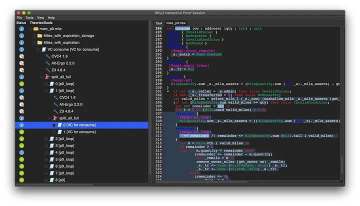Click the question-mark status icon for mwe_p0.mlw
Screen dimensions: 360x206
(21, 29)
